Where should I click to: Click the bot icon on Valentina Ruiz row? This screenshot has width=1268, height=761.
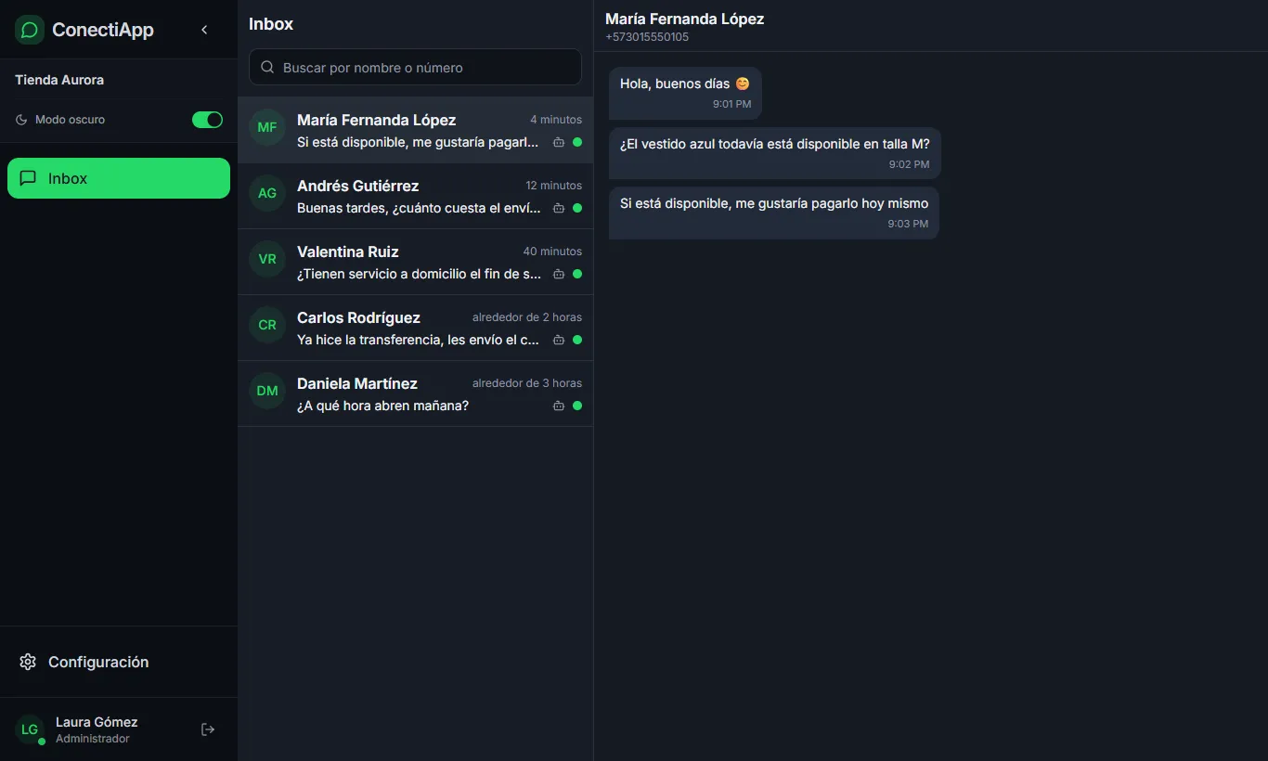pos(559,274)
